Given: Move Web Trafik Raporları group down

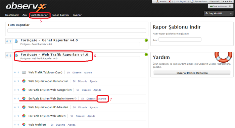Looking at the screenshot, I should (x=7, y=56).
